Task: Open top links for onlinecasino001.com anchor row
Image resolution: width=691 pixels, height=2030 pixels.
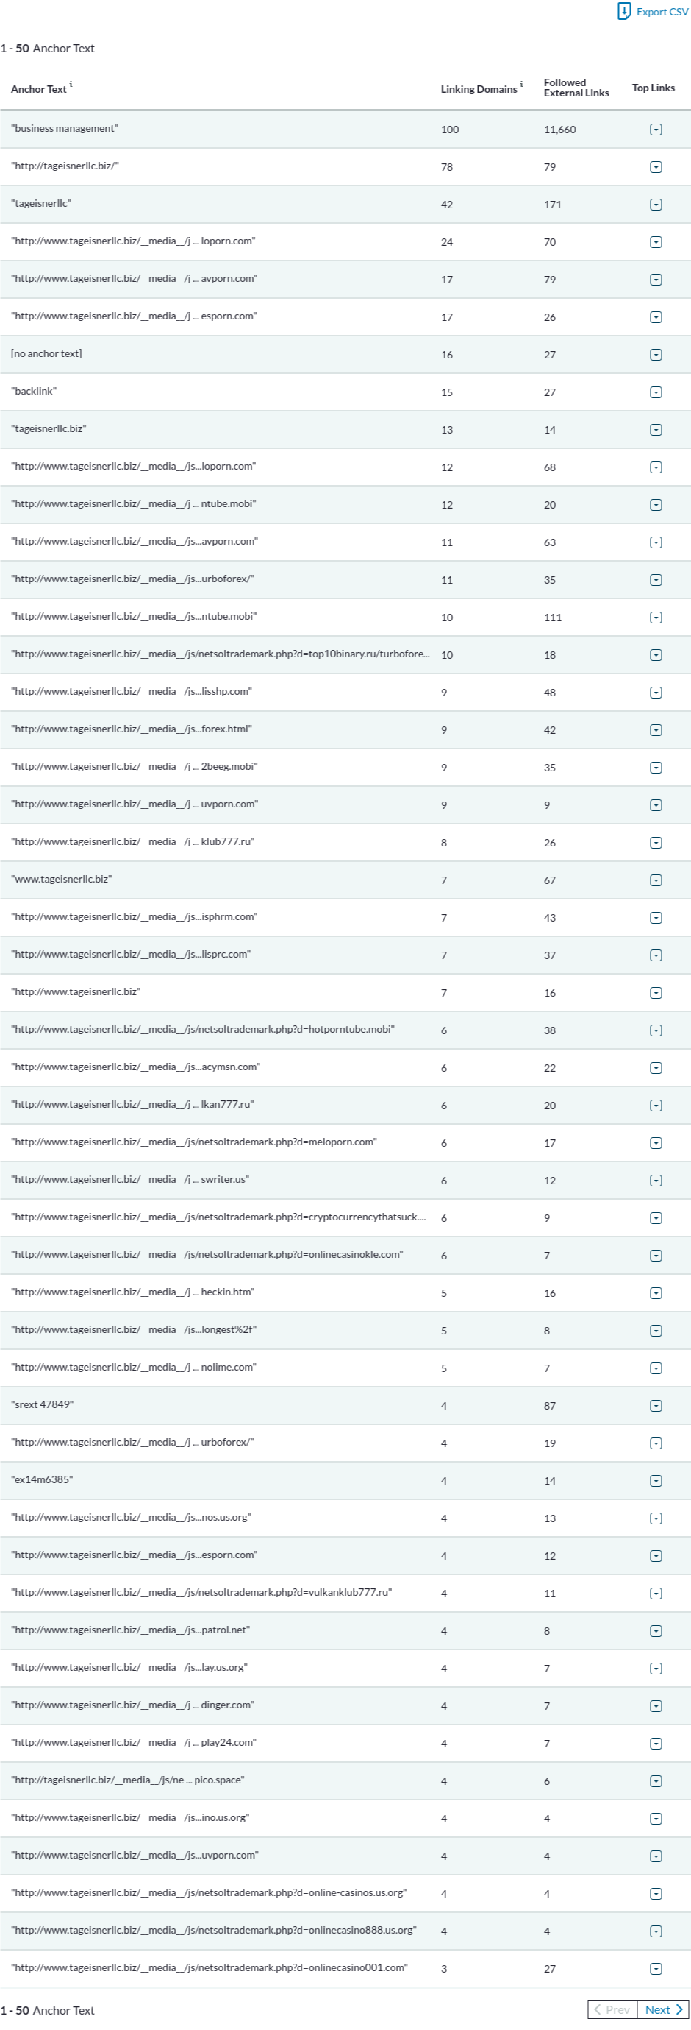Action: [656, 1968]
